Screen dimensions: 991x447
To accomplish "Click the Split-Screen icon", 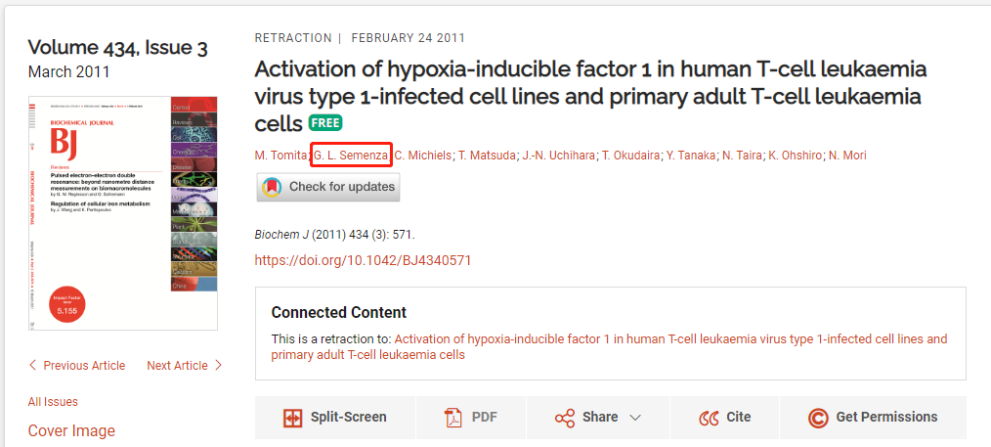I will click(x=291, y=418).
